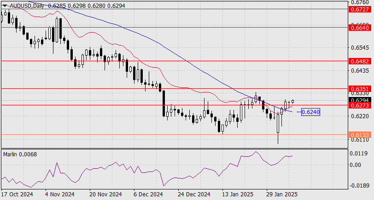This screenshot has width=374, height=200.
Task: Click the 0.6435 price axis value
Action: 360,71
